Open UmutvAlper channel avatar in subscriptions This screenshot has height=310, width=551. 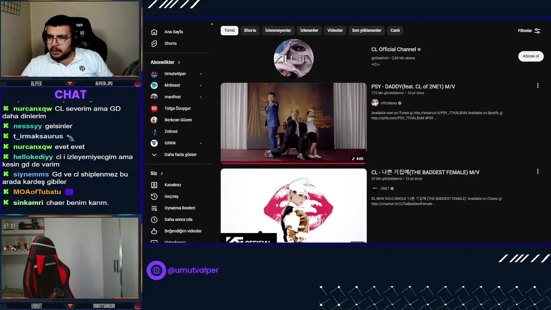coord(154,74)
